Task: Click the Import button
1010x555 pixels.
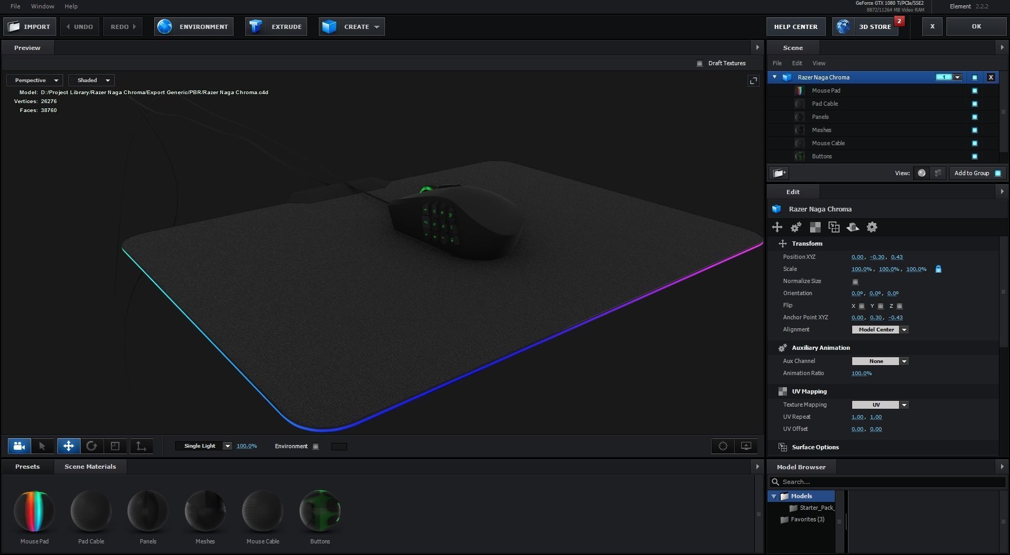Action: (29, 27)
